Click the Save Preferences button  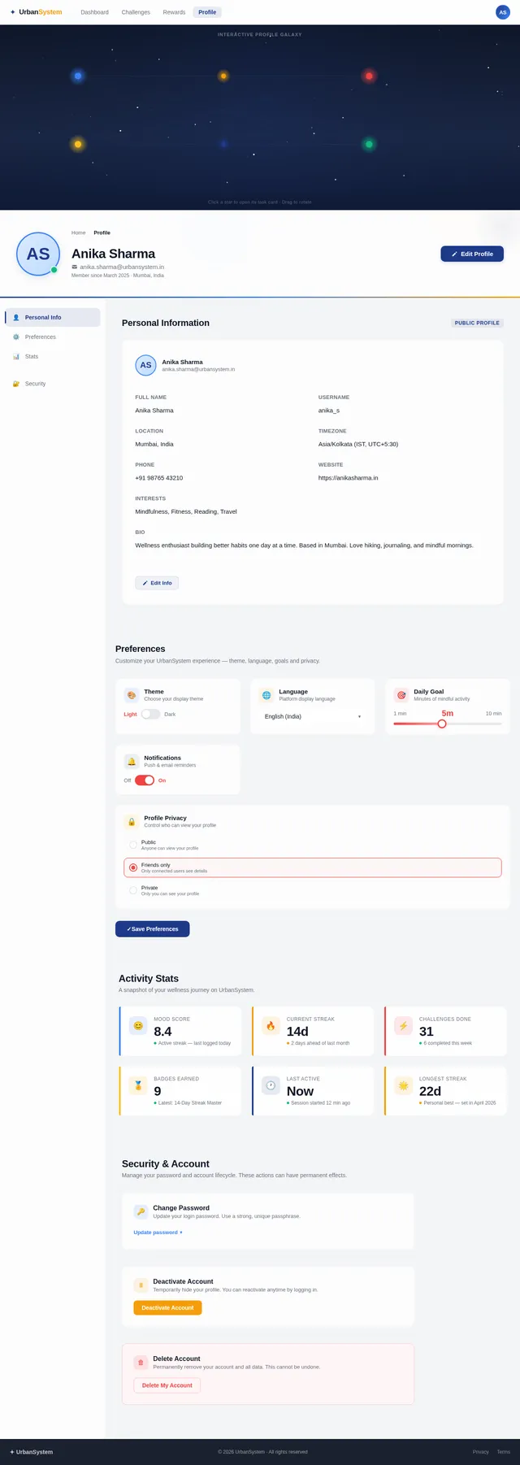click(x=153, y=928)
